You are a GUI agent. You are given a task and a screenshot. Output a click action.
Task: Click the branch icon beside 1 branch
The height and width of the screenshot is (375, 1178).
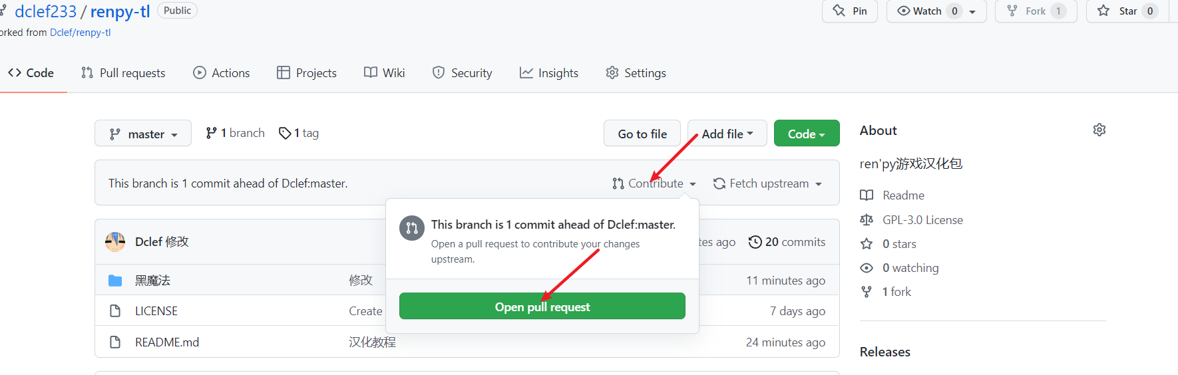tap(211, 133)
